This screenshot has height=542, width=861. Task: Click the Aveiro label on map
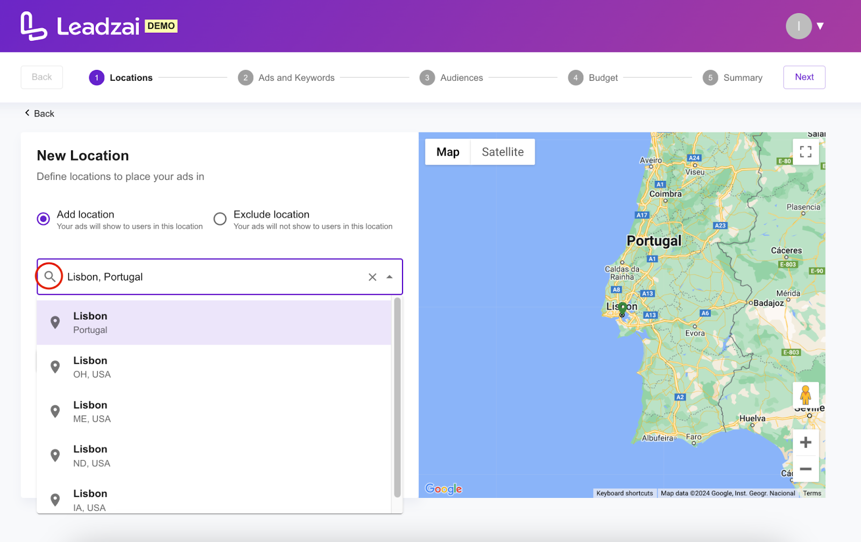point(651,160)
